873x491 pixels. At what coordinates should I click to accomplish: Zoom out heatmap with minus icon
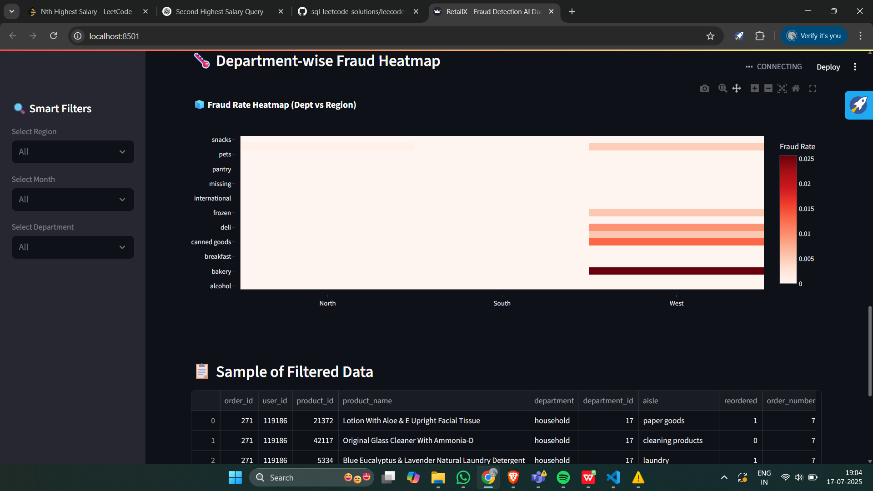(768, 88)
